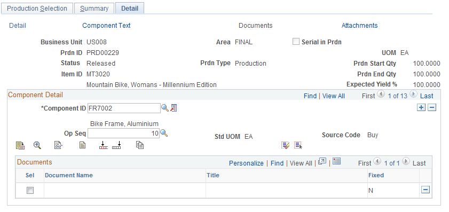Show the previous component using the left arrow
449x212 pixels.
381,94
